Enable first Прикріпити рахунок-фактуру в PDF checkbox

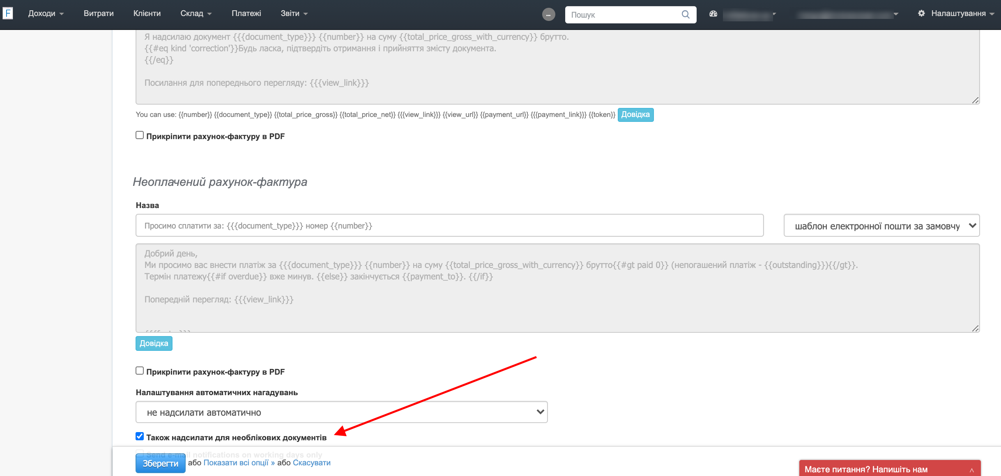(x=140, y=135)
